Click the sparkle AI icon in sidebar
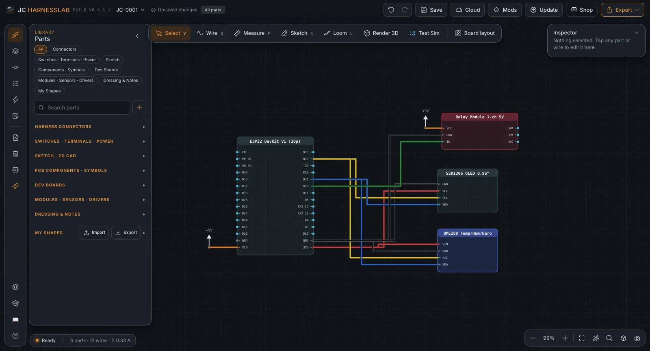This screenshot has width=650, height=351. (x=15, y=186)
